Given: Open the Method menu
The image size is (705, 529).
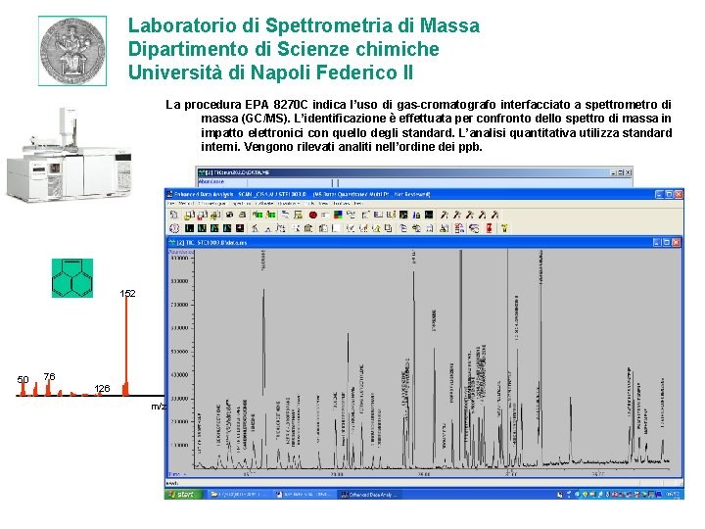Looking at the screenshot, I should coord(186,204).
